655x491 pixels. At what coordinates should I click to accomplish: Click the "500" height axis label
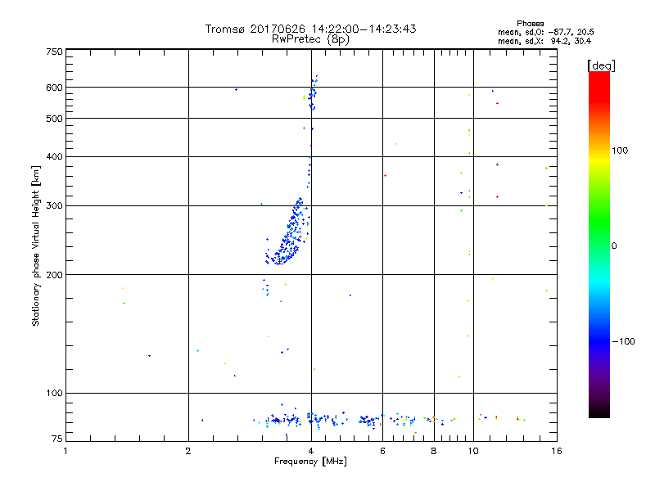tap(54, 119)
